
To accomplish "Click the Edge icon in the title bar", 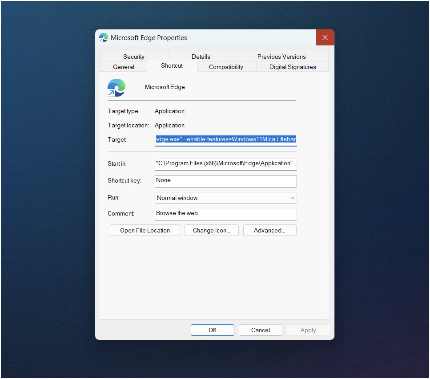I will click(x=103, y=37).
